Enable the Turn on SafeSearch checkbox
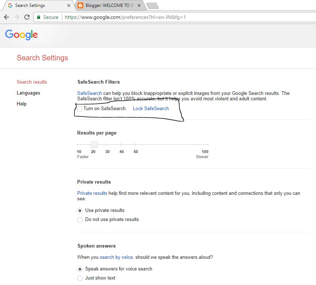The height and width of the screenshot is (285, 316). click(80, 109)
